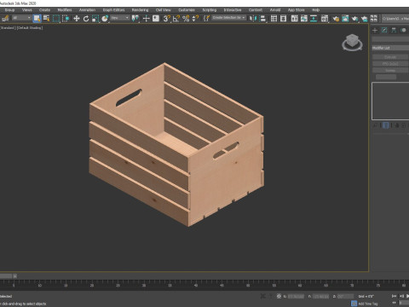This screenshot has height=307, width=409.
Task: Activate the Select and Move tool
Action: (x=77, y=19)
